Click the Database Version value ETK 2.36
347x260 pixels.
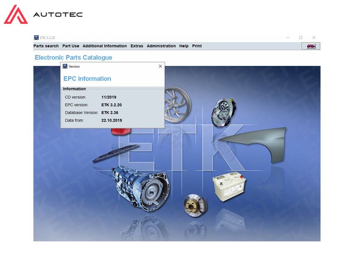(x=110, y=113)
